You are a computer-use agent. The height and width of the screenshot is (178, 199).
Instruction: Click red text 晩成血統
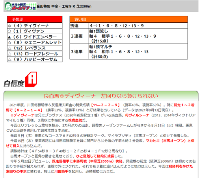75,120
